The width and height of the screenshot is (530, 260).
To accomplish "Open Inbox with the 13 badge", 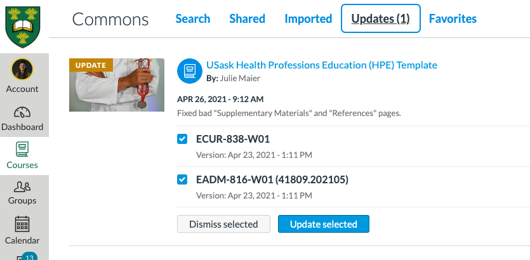I will click(x=24, y=257).
